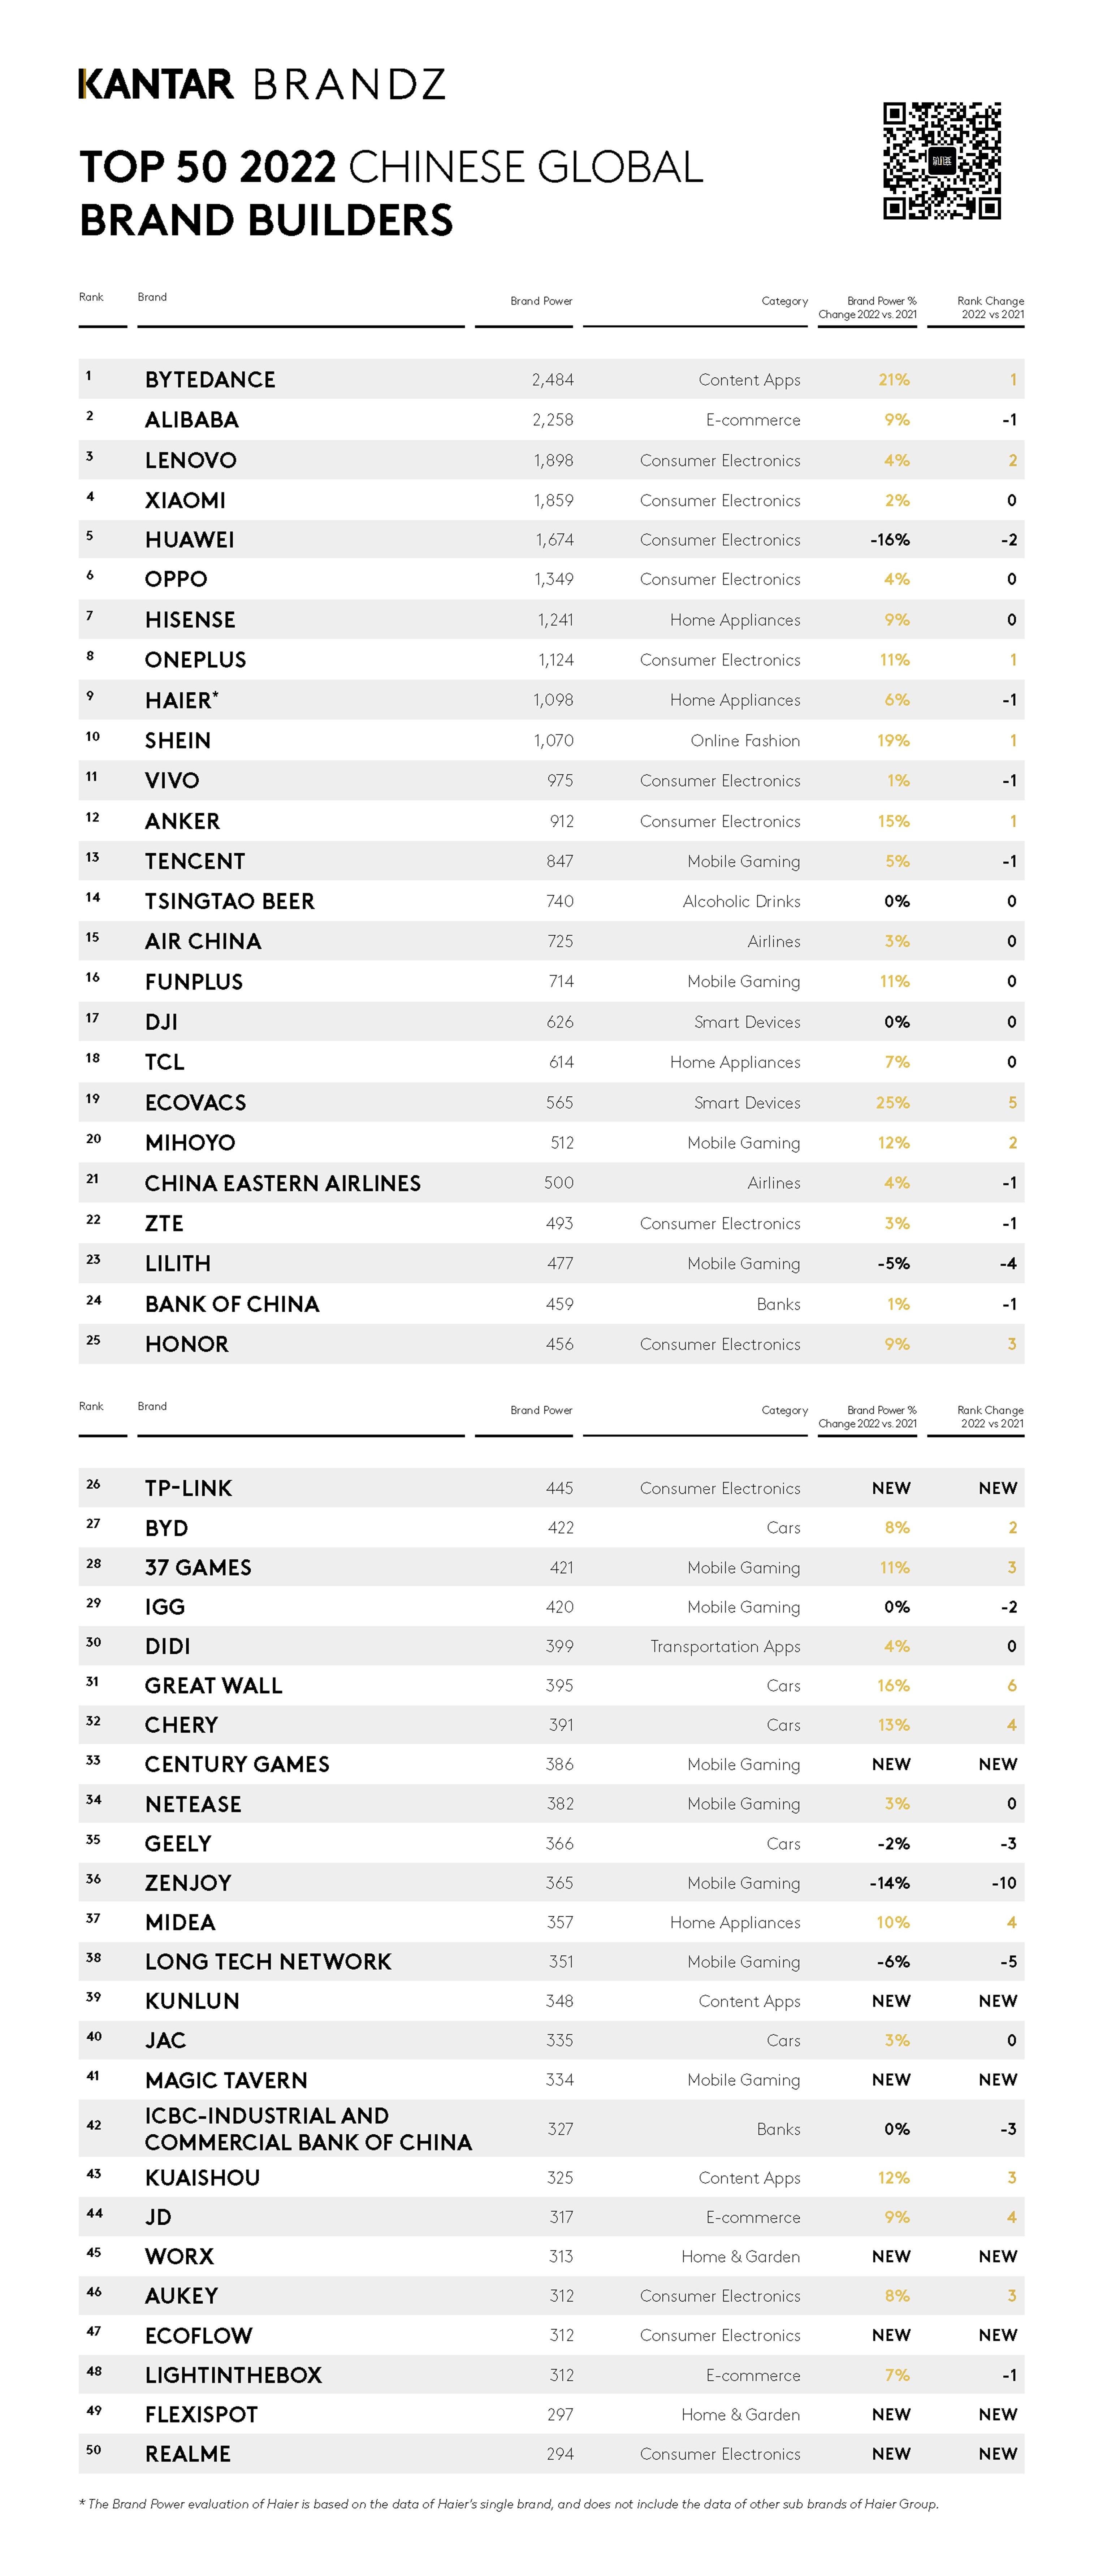
Task: Select the ByteDance brand name
Action: click(209, 380)
